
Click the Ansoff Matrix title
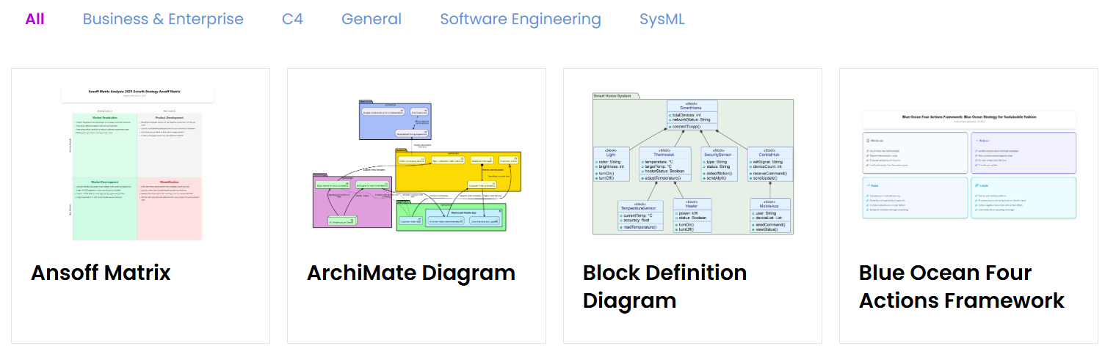[101, 273]
